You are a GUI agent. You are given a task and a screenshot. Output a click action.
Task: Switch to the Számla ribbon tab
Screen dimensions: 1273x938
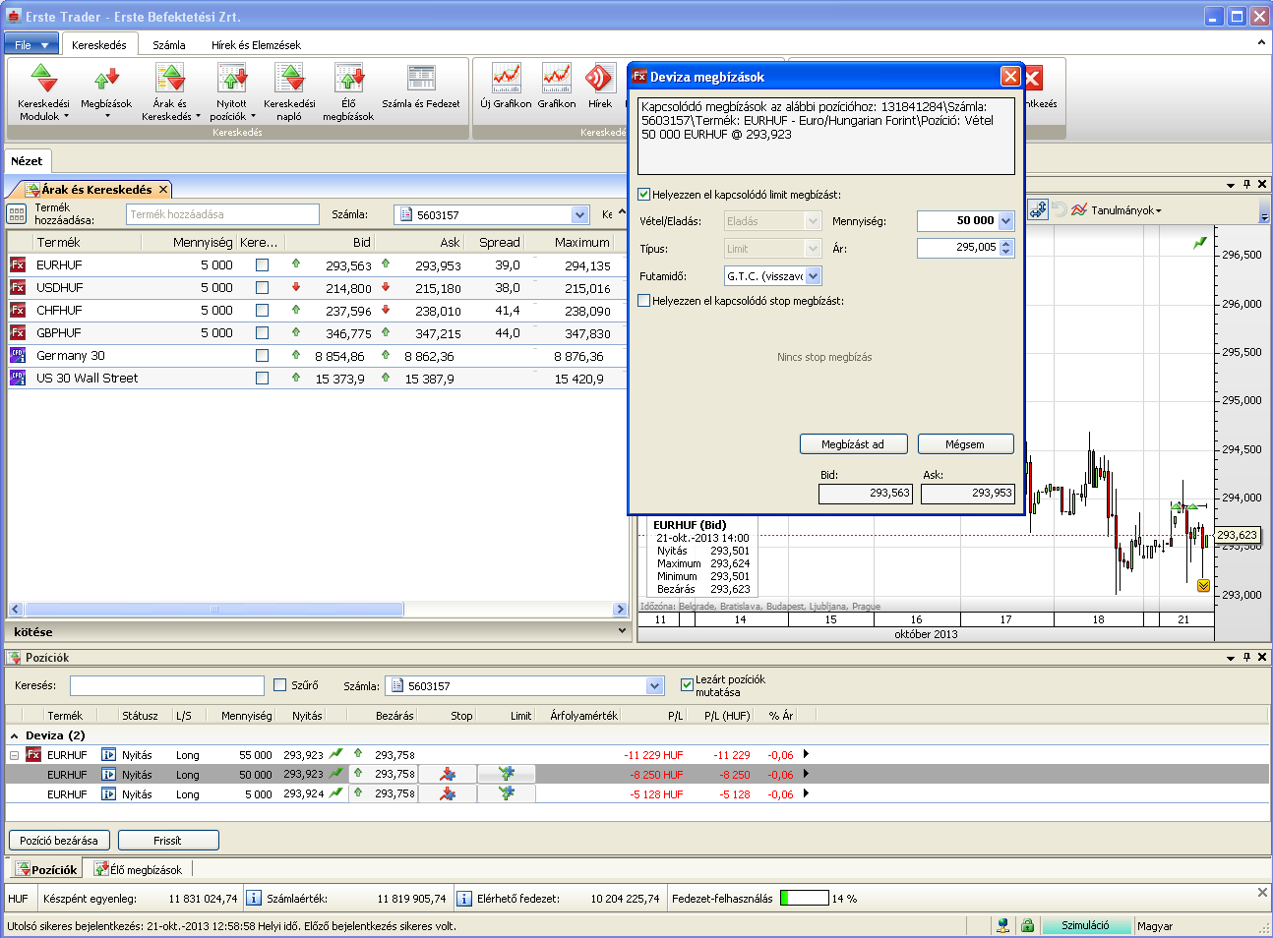tap(169, 45)
